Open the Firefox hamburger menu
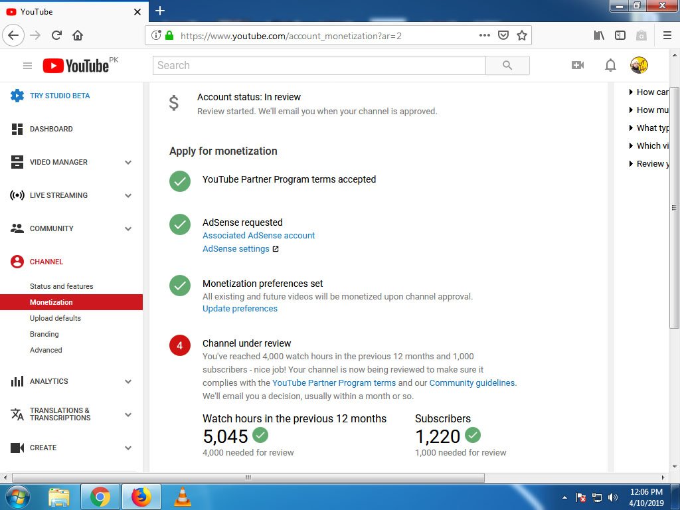This screenshot has height=510, width=680. (667, 35)
